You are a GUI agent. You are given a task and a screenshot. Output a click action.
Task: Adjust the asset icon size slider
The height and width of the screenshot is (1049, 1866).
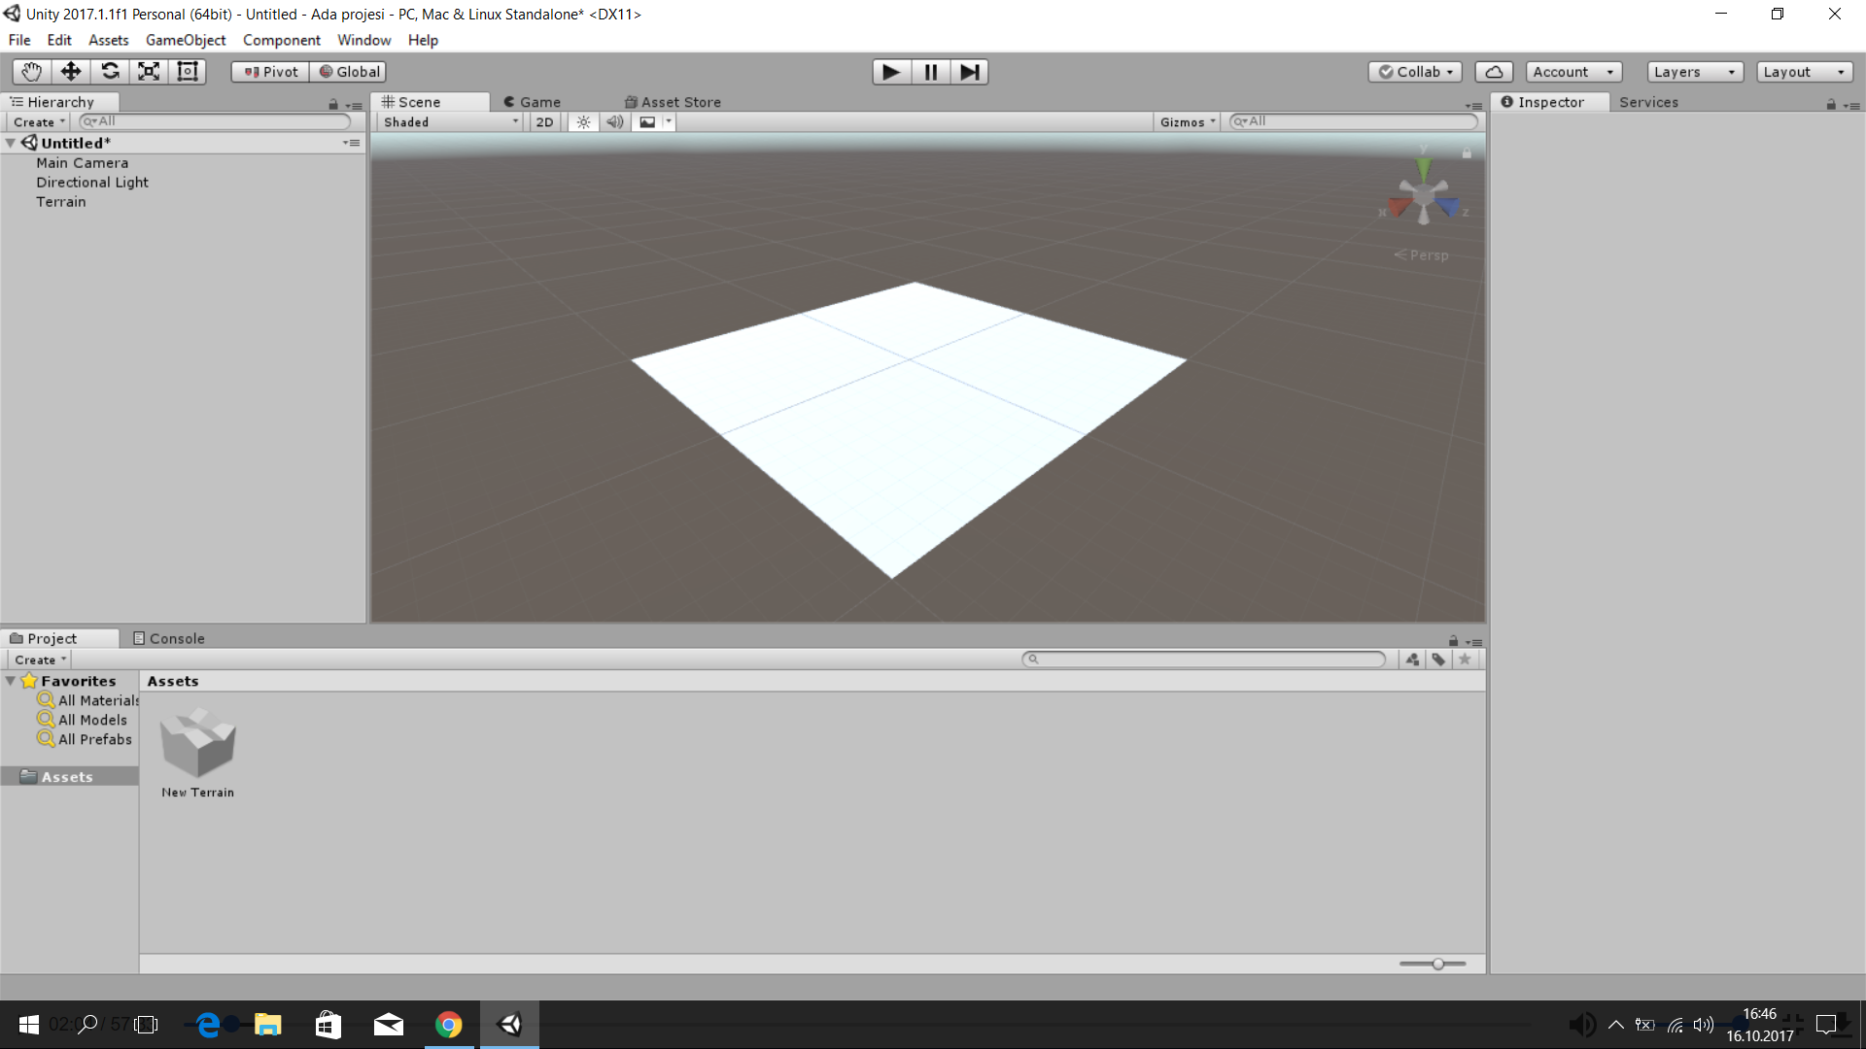coord(1437,964)
